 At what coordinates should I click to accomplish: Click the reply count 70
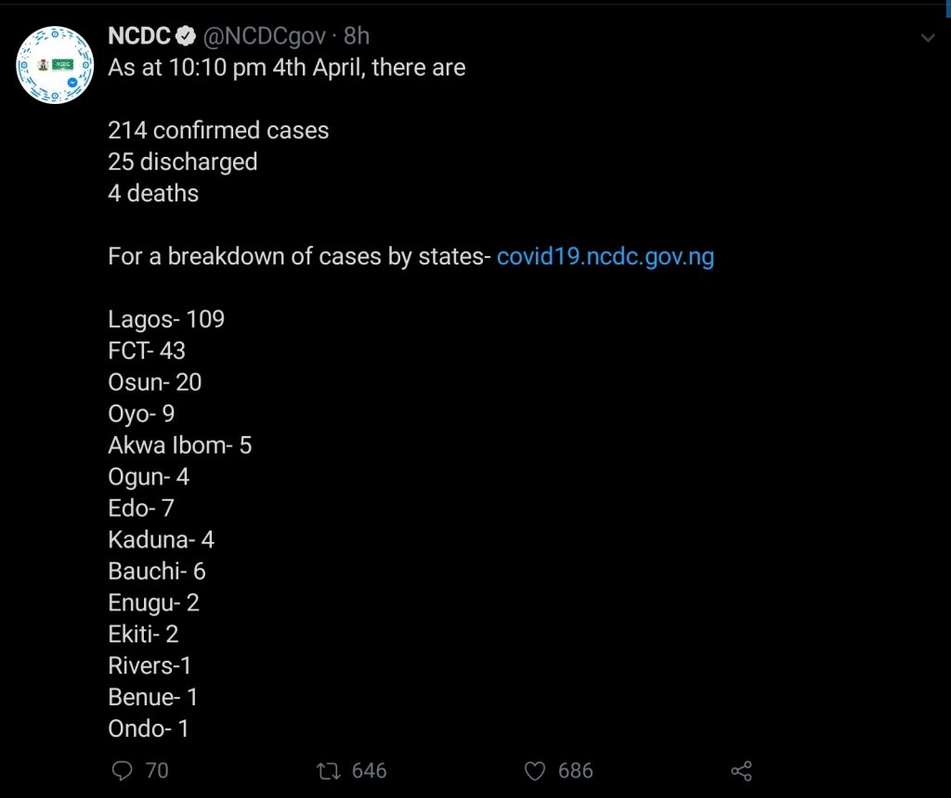click(x=156, y=770)
